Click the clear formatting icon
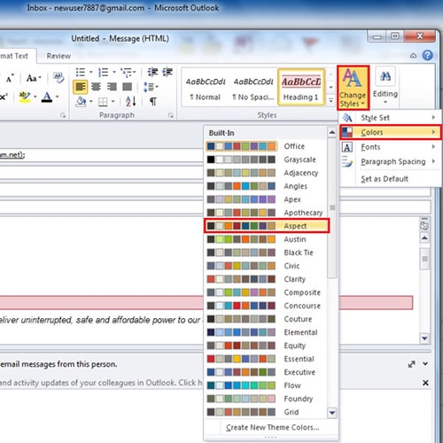 (58, 78)
